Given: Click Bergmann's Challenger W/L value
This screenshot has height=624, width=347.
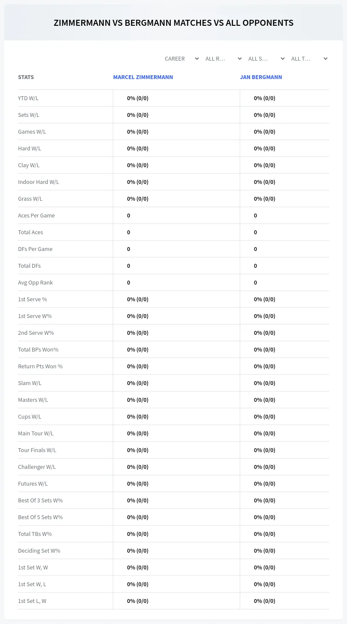Looking at the screenshot, I should [265, 467].
